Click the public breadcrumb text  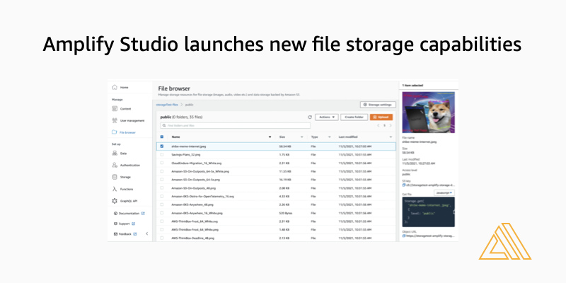pos(189,105)
